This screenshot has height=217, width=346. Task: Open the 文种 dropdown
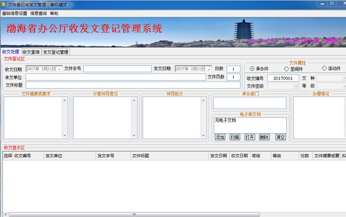[x=344, y=78]
